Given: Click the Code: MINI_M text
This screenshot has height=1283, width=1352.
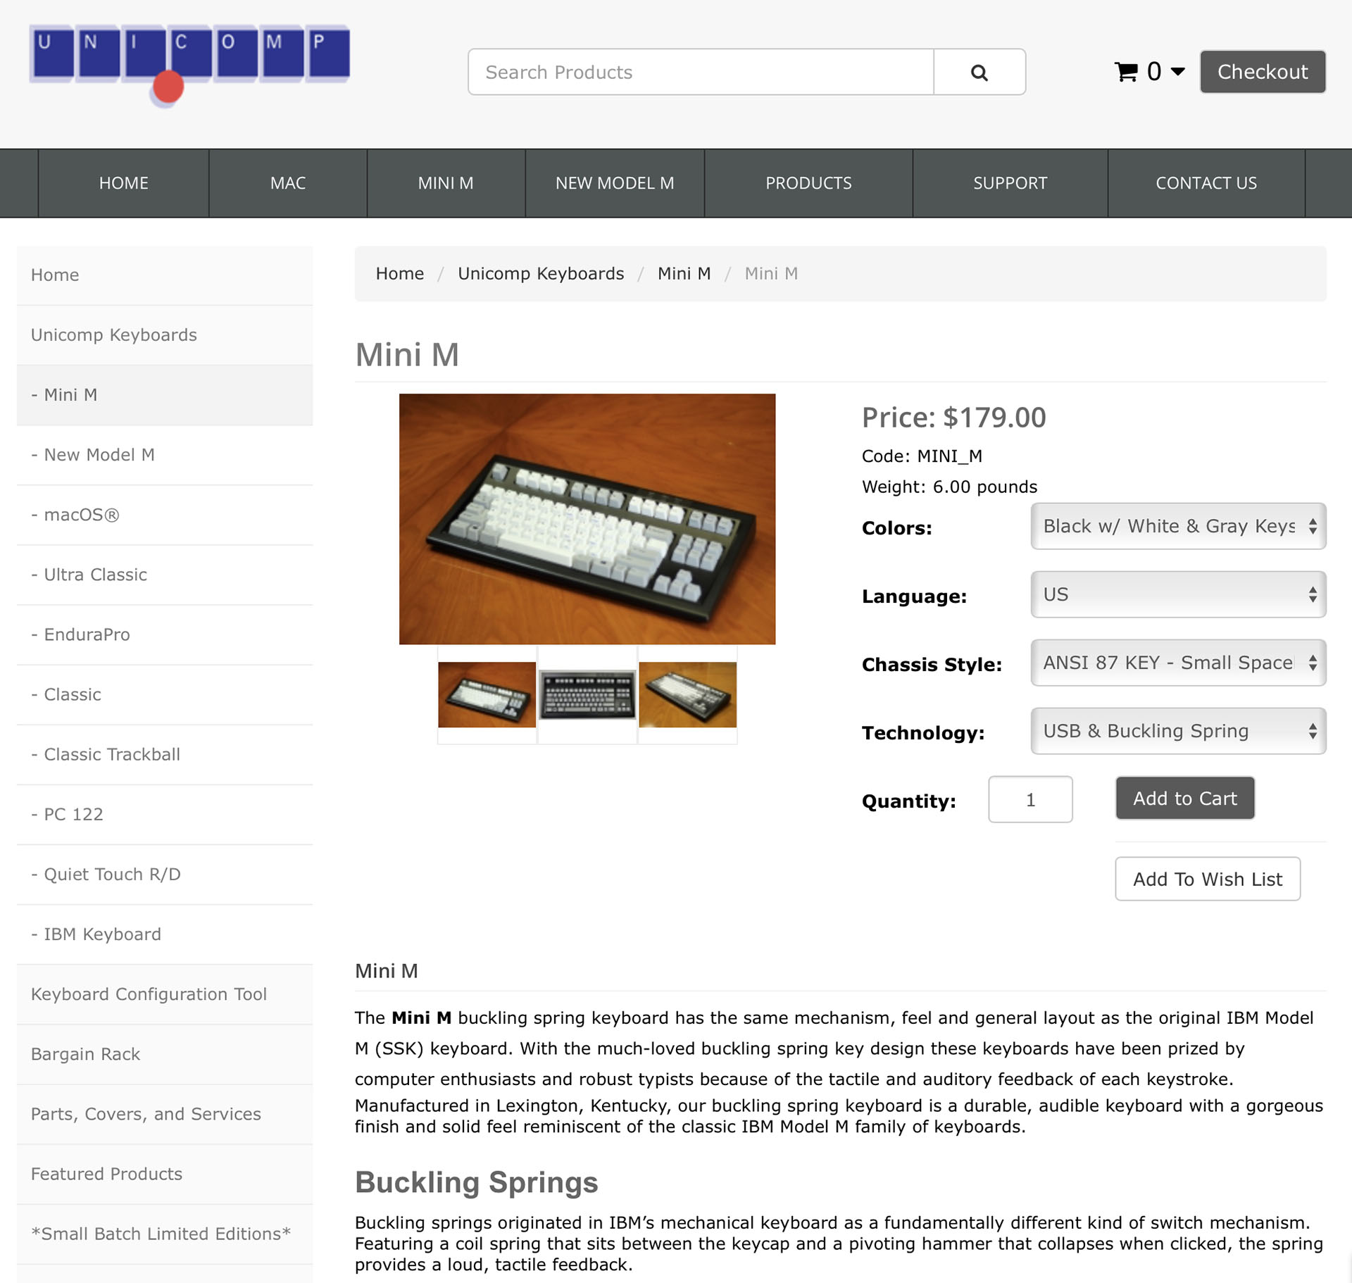Looking at the screenshot, I should tap(922, 456).
